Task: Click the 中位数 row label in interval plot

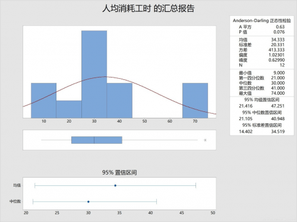Action: 15,201
